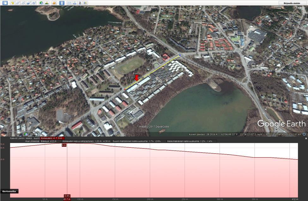The image size is (308, 201).
Task: Click the 2003 historical imagery year label
Action: [32, 134]
